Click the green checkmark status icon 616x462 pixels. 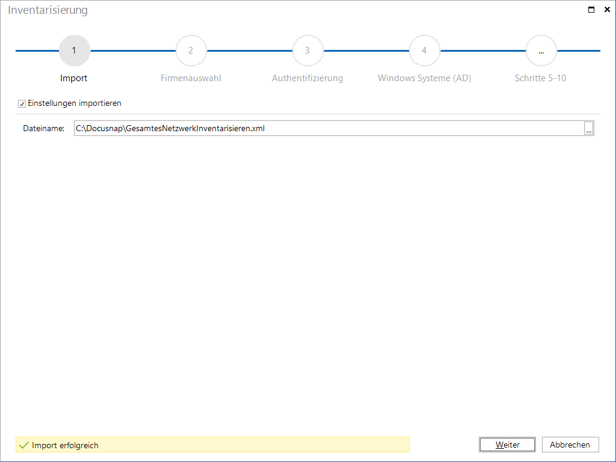tap(24, 445)
